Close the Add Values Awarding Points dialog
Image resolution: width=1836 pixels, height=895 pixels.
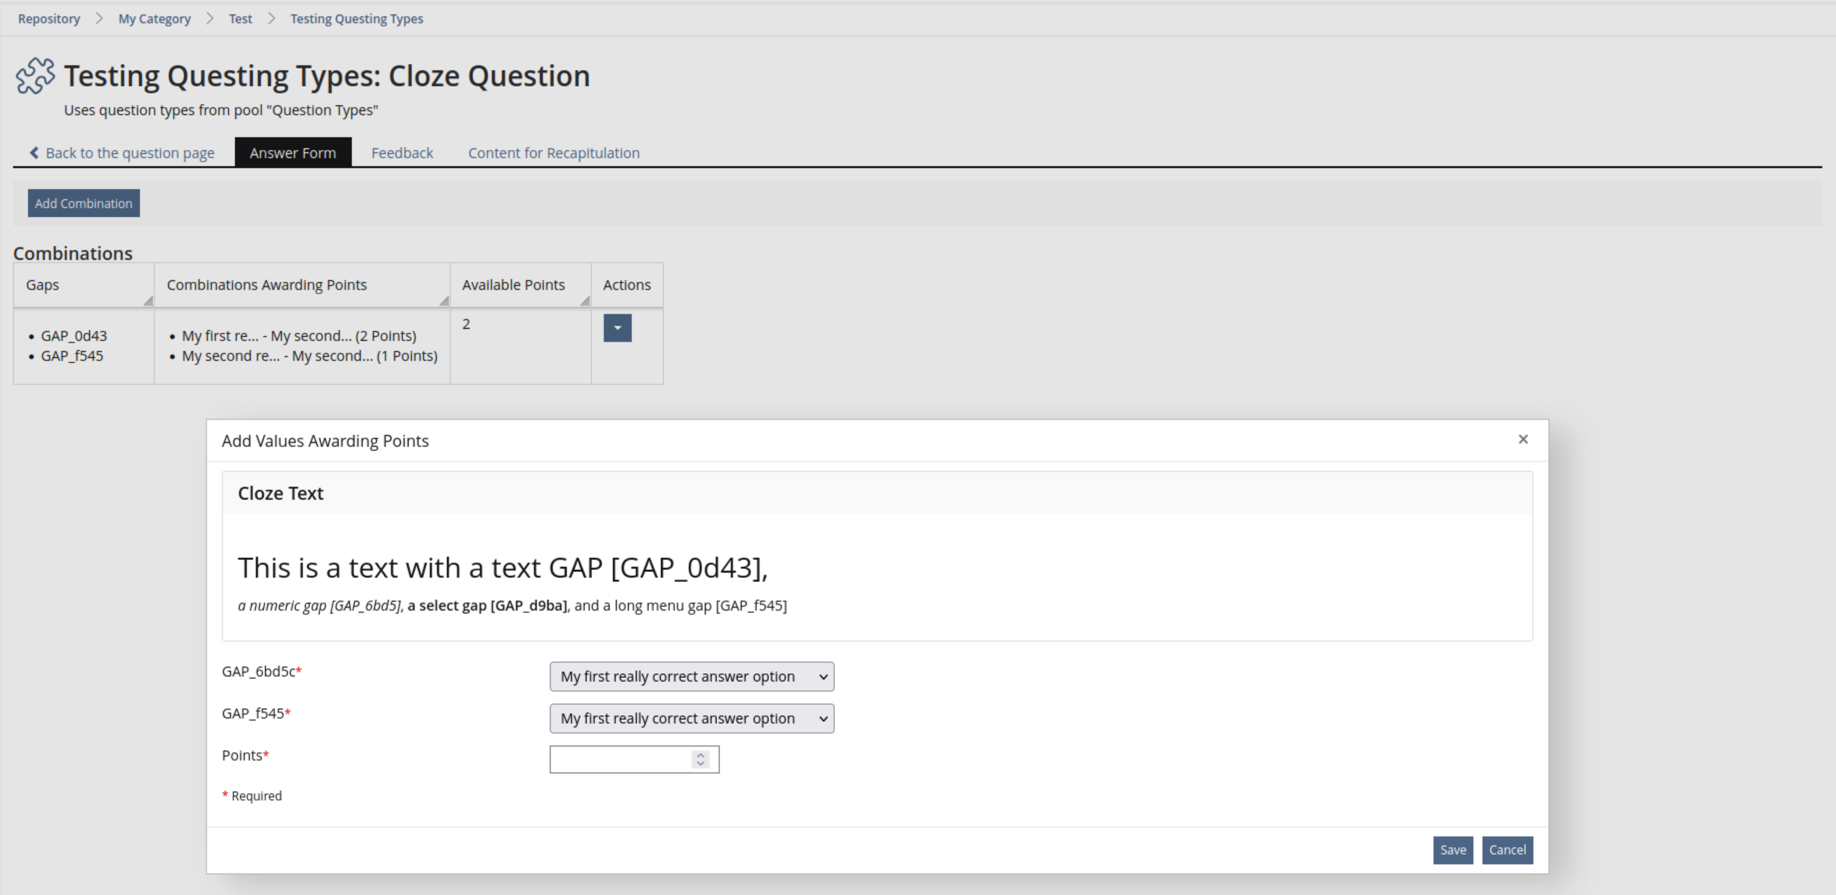click(x=1522, y=440)
